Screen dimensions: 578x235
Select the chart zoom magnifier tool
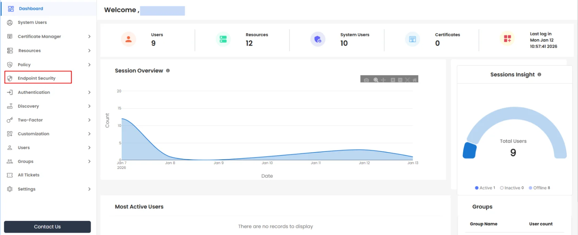[x=376, y=80]
